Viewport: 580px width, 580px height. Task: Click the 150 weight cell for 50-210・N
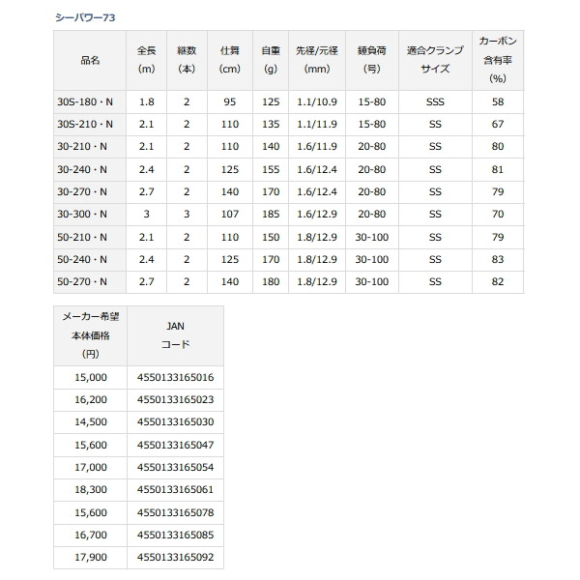271,237
